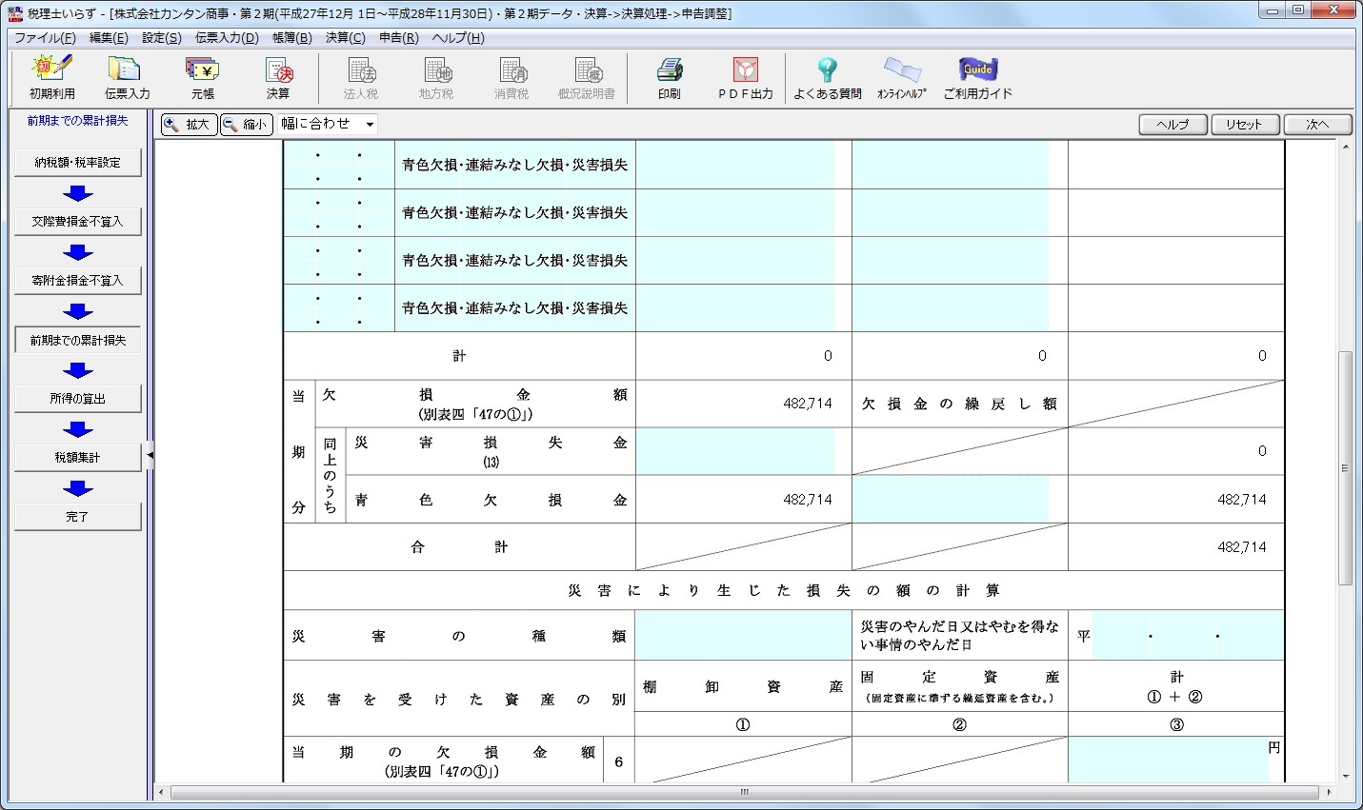This screenshot has height=810, width=1363.
Task: Click the 初期利用 toolbar icon
Action: tap(51, 77)
